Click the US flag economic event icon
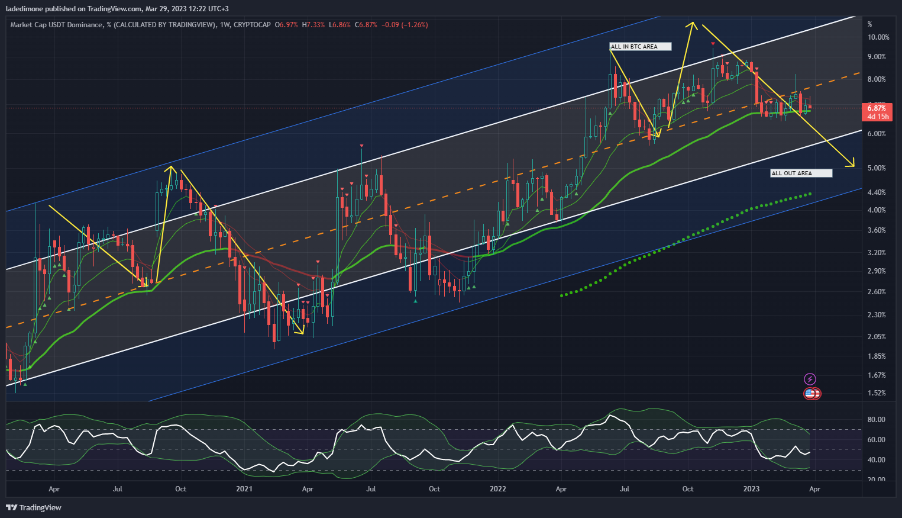This screenshot has height=518, width=902. point(811,393)
